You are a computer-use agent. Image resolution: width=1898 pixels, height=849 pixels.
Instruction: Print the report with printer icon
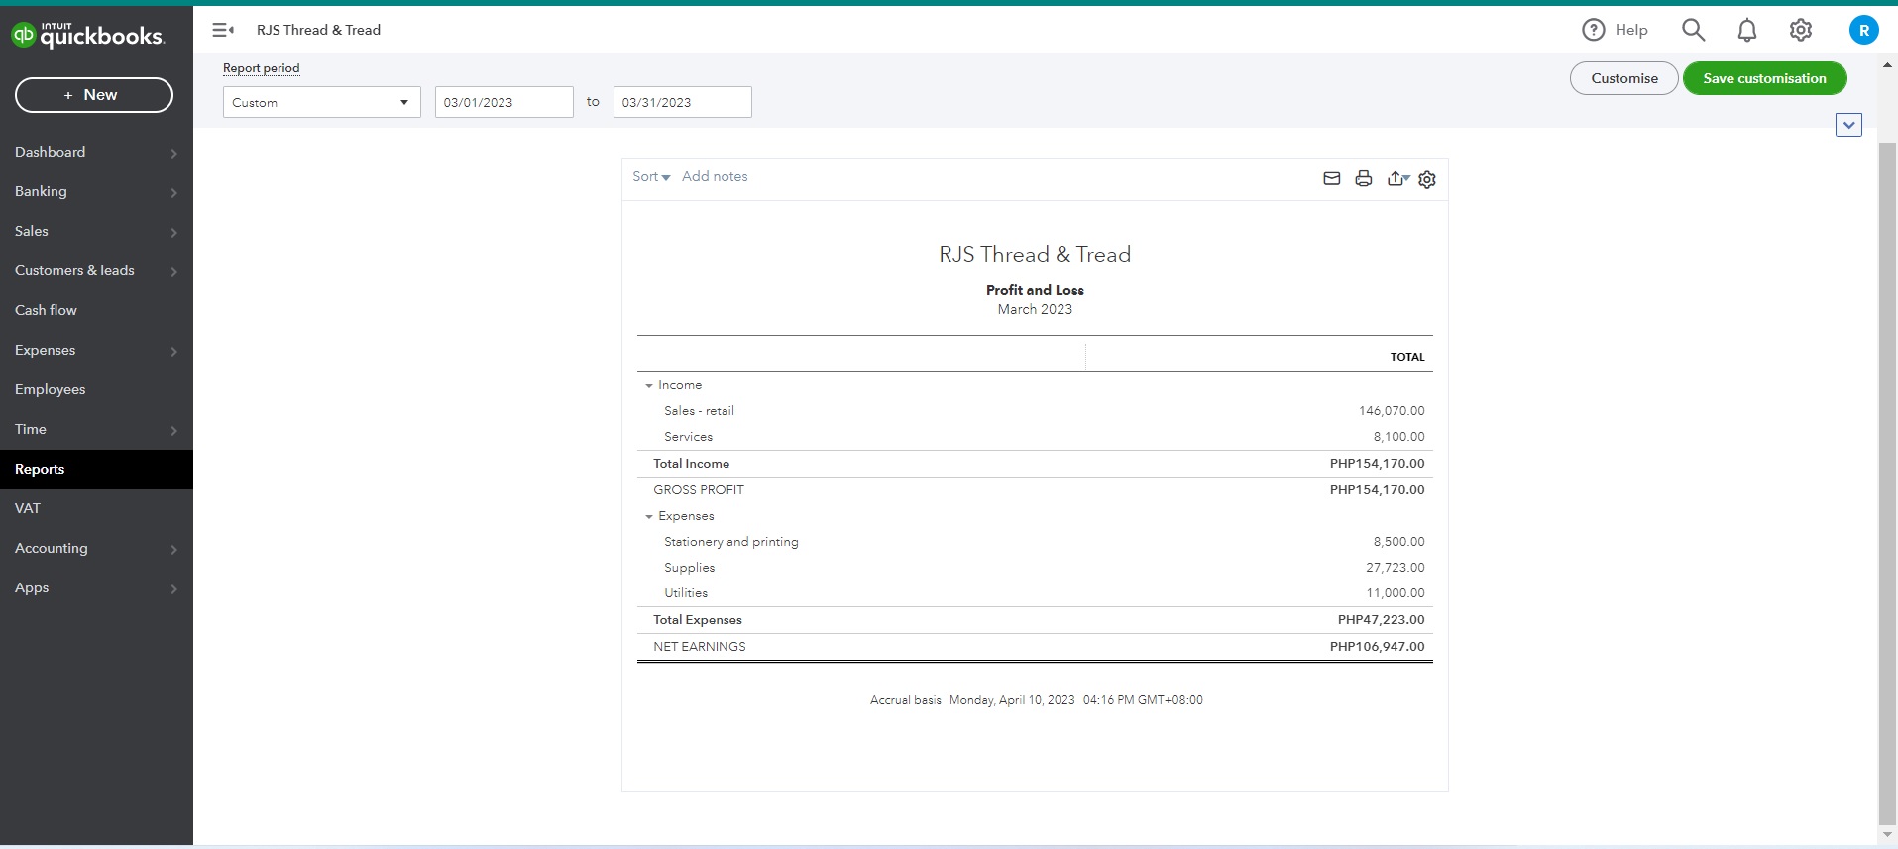pos(1364,178)
